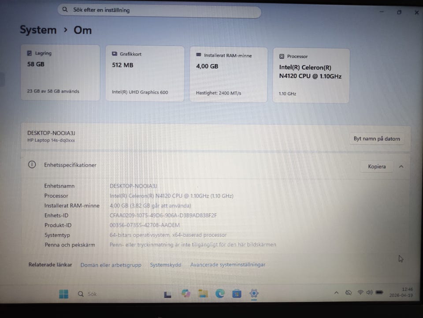
Task: Open the Grafikkort 512 MB card
Action: (145, 73)
